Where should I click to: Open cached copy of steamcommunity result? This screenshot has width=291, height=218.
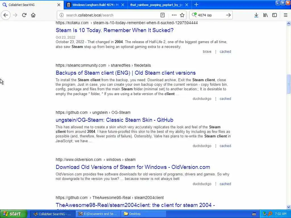pos(225,99)
